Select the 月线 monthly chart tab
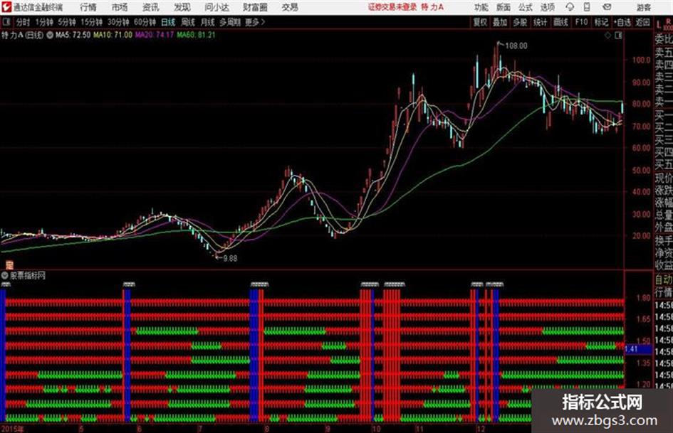Screen dimensions: 673x433 [207, 22]
